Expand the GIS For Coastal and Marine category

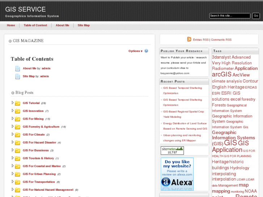[x=12, y=166]
